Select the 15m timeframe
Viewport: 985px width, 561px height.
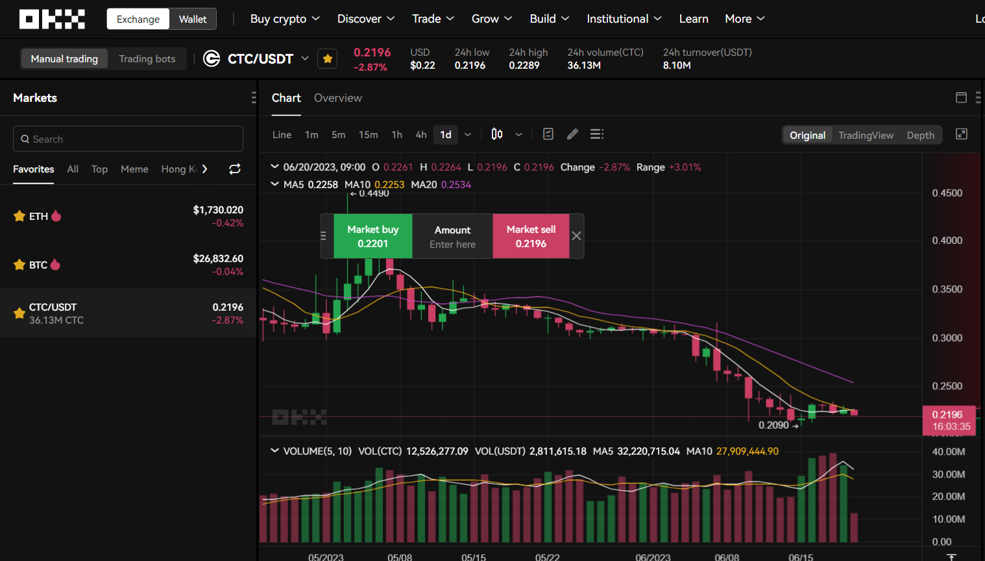(369, 135)
